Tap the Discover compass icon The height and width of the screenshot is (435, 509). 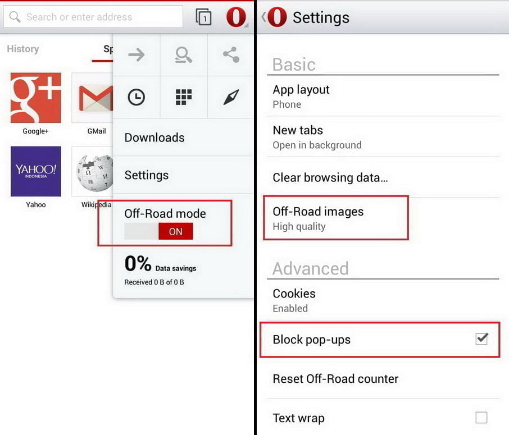[x=231, y=97]
